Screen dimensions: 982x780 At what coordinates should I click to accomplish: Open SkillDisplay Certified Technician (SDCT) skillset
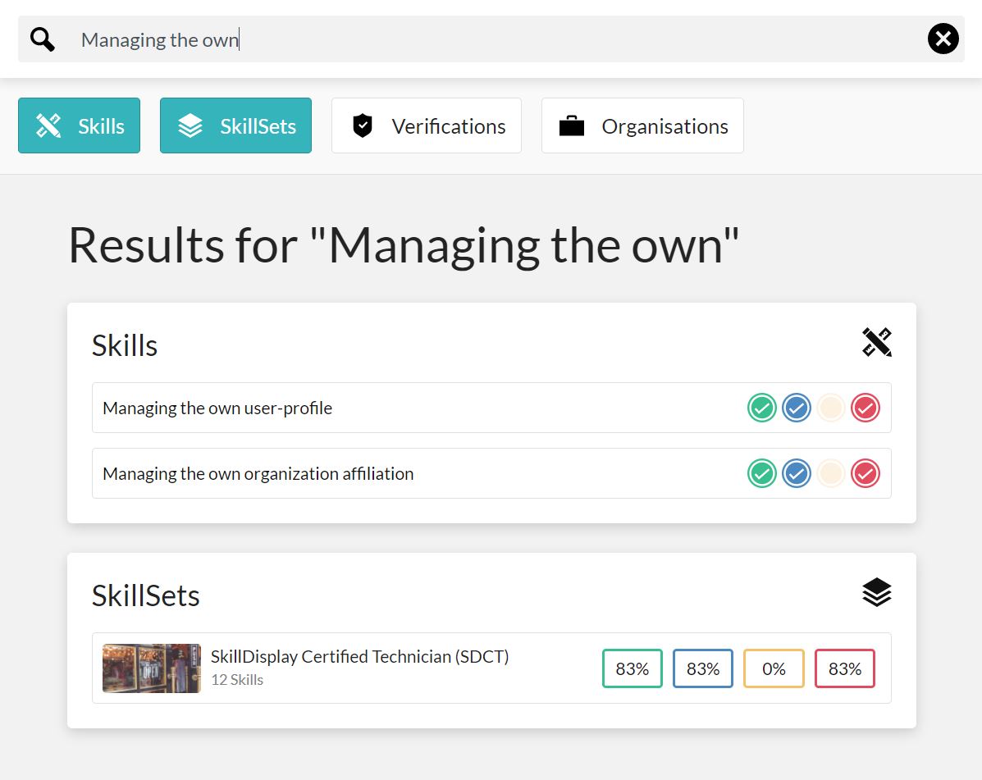(491, 668)
